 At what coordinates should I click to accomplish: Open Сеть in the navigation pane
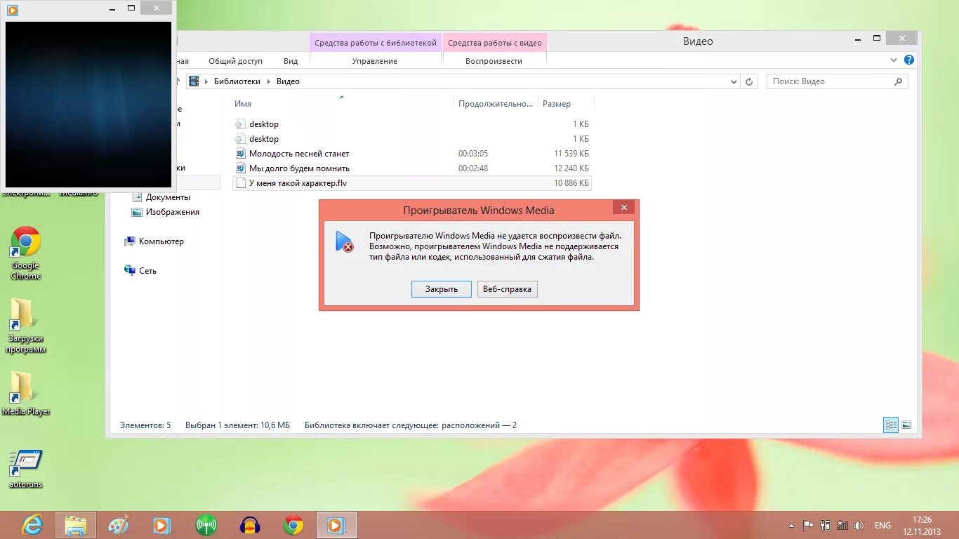[147, 271]
